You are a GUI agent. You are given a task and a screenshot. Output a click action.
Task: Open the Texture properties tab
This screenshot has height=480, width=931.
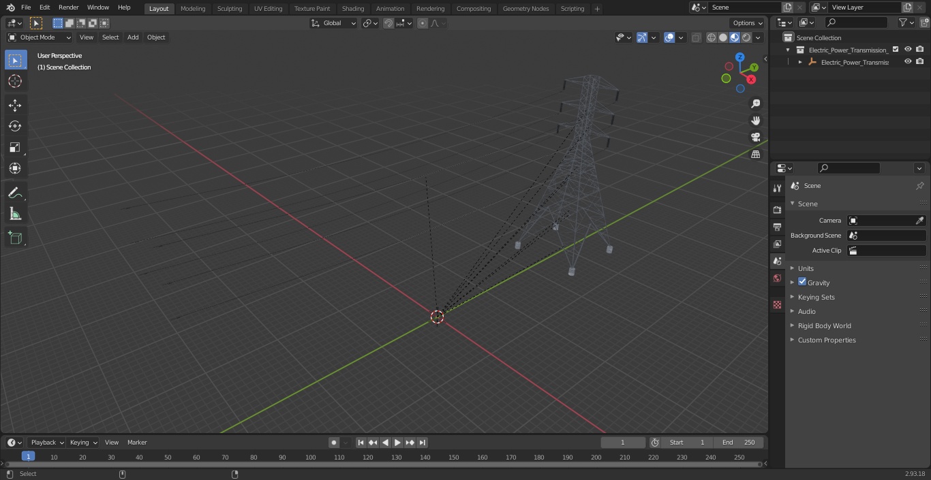(777, 305)
